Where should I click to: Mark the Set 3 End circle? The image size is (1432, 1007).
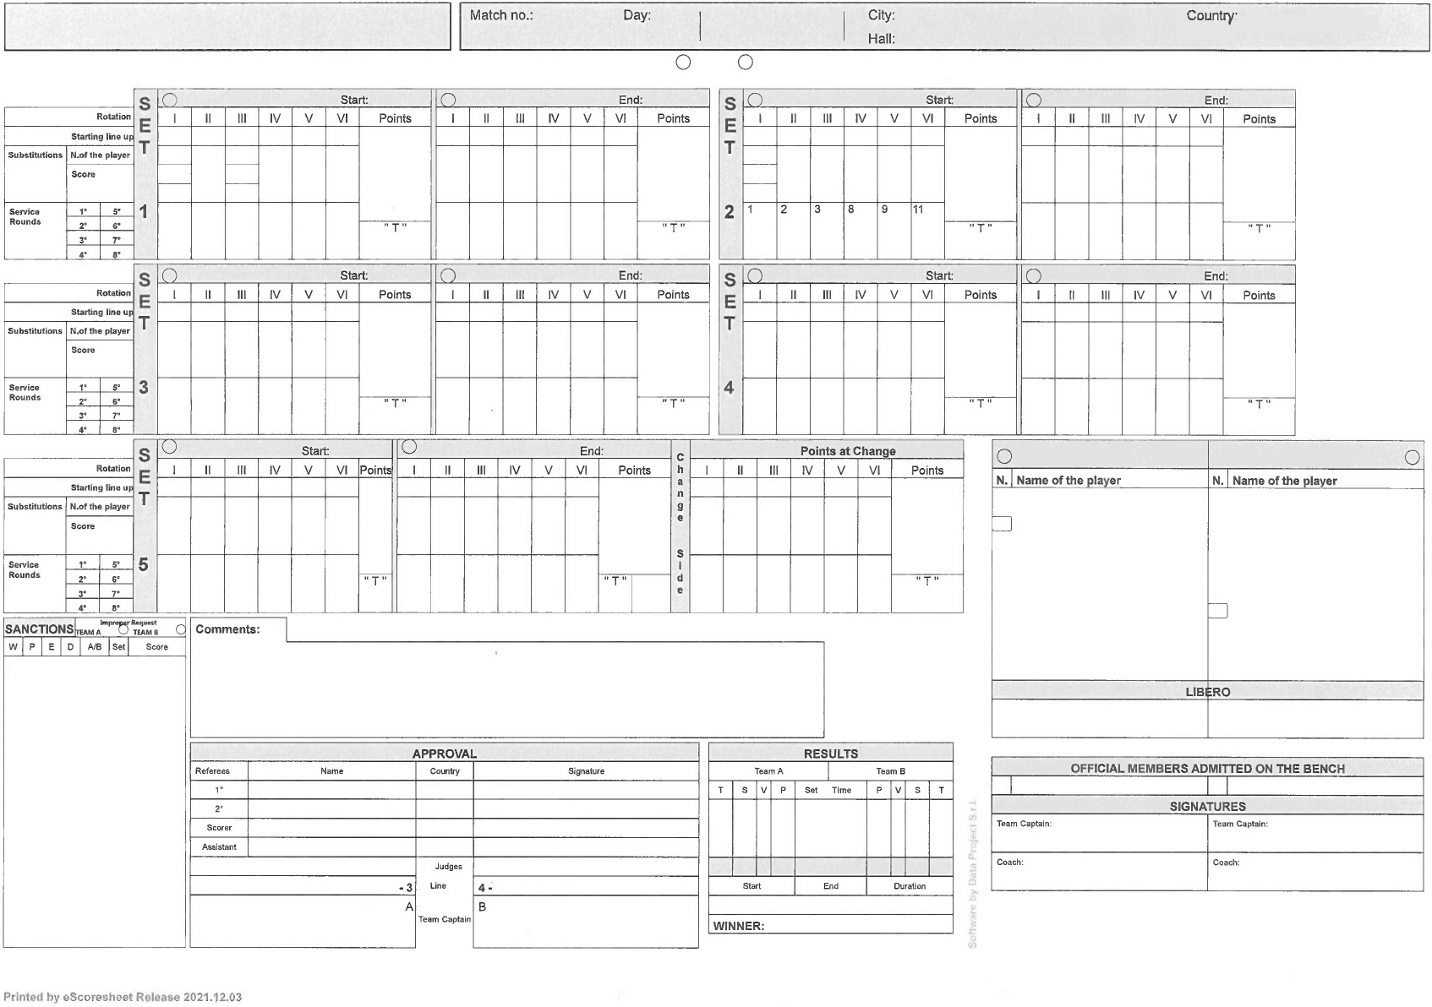coord(448,275)
